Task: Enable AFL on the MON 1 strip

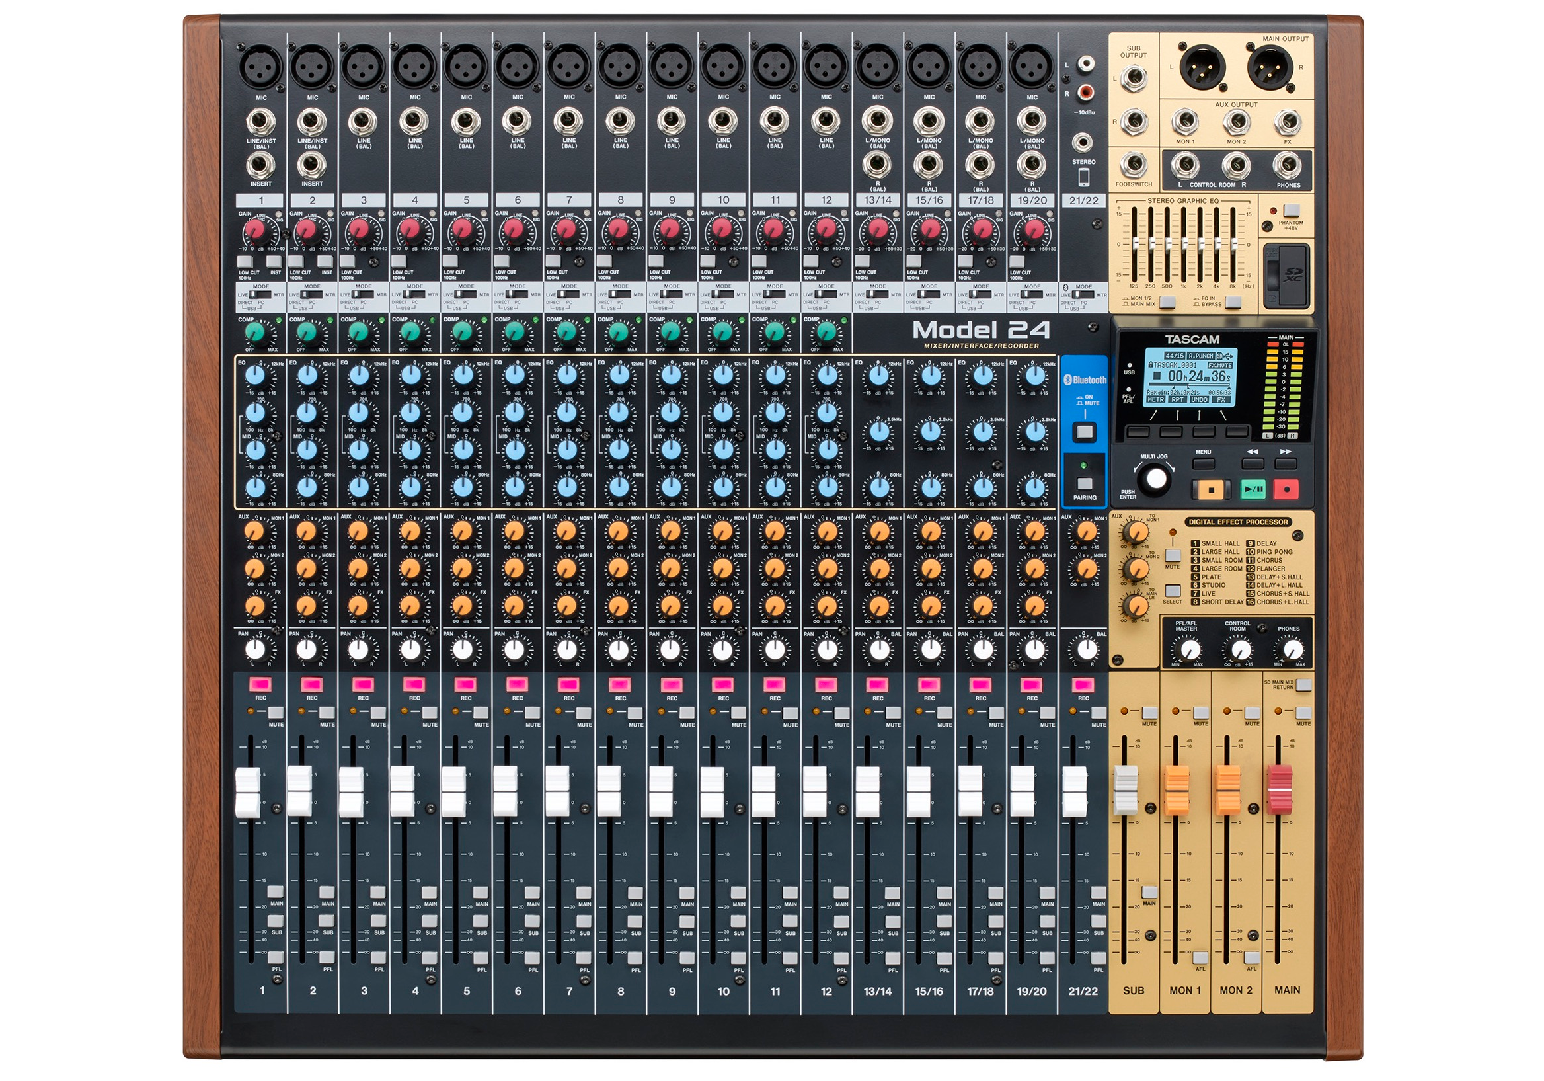Action: coord(1200,958)
